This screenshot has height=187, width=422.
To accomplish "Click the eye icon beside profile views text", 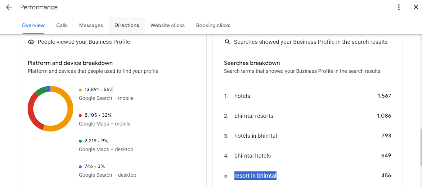I will (x=31, y=42).
